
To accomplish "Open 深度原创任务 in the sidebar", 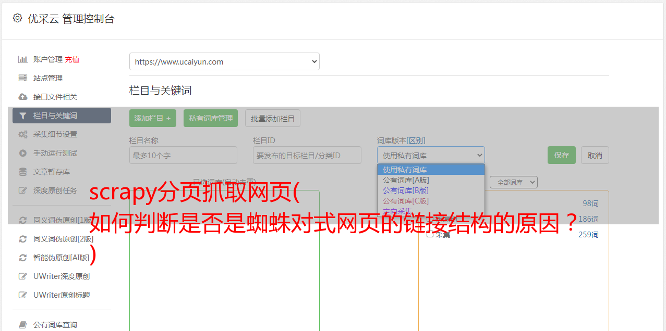I will click(55, 190).
